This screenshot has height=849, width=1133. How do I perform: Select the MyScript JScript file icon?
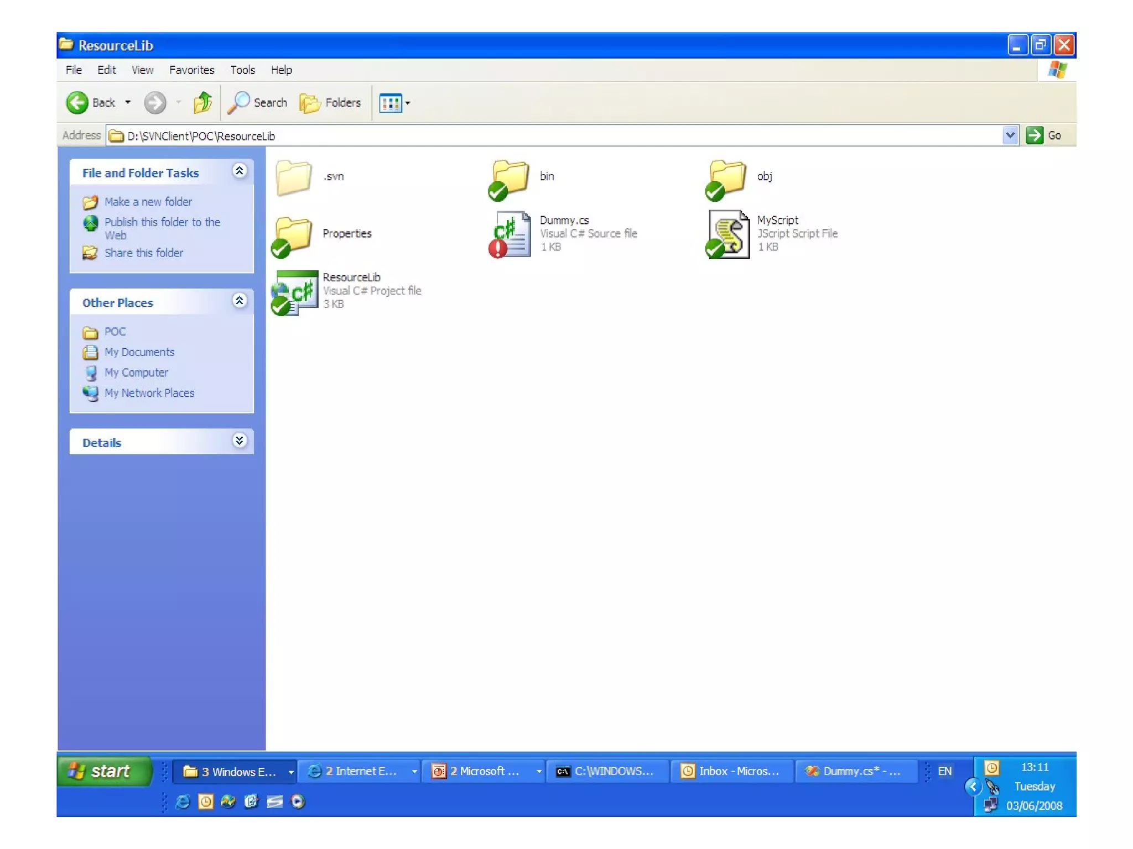(728, 234)
